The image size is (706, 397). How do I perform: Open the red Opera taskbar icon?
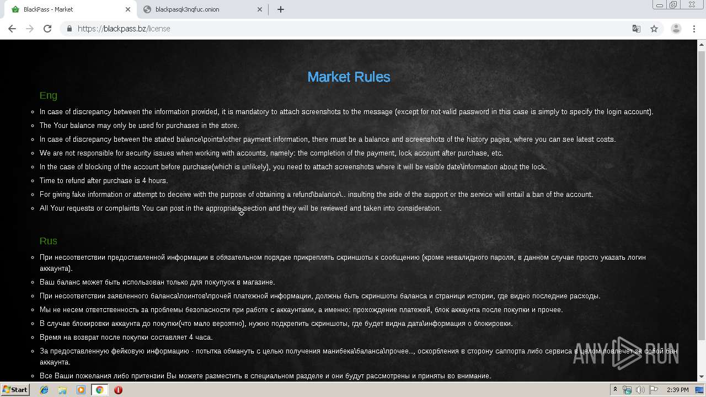[x=118, y=390]
